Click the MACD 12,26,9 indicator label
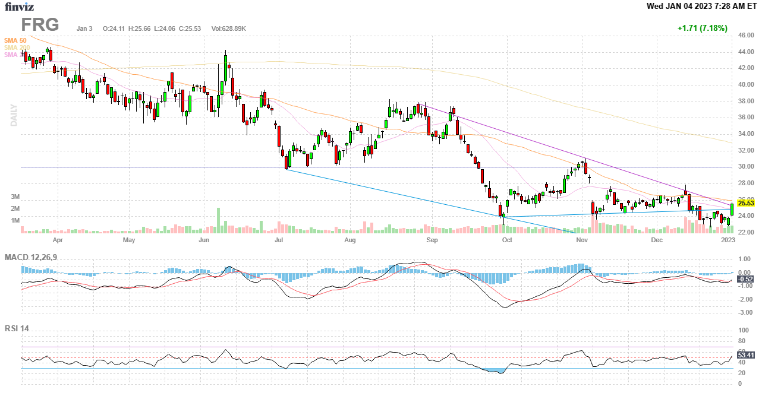The width and height of the screenshot is (762, 393). pyautogui.click(x=34, y=257)
